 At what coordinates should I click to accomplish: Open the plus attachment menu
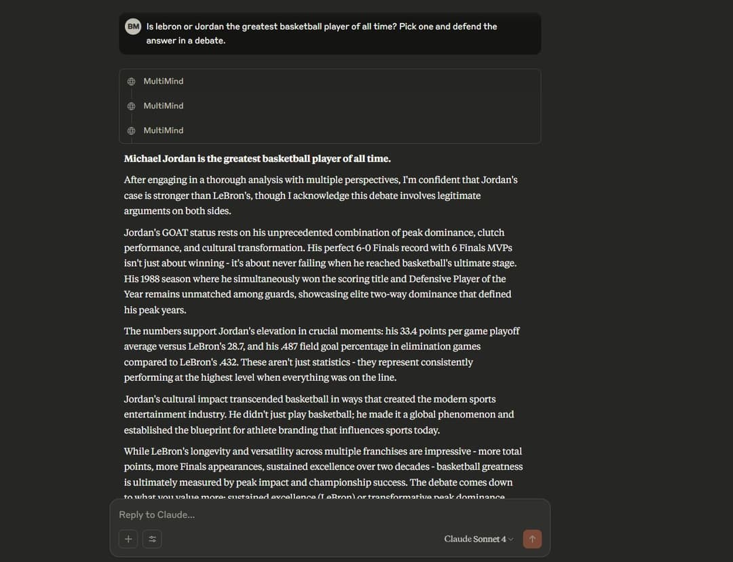coord(128,539)
